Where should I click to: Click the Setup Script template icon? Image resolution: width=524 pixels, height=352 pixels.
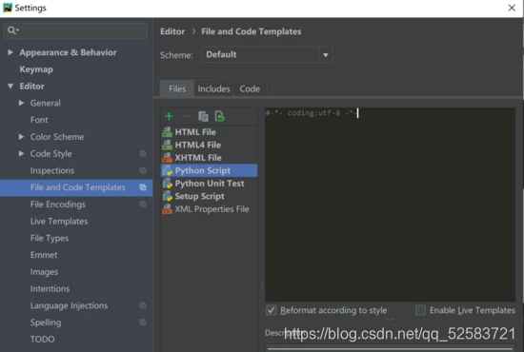pos(167,196)
